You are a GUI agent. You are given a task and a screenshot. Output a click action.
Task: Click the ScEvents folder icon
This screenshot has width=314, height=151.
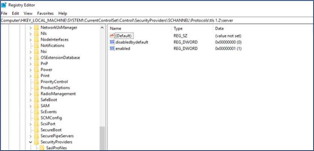click(36, 112)
